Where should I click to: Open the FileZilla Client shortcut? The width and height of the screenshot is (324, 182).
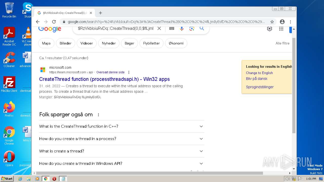pyautogui.click(x=9, y=84)
